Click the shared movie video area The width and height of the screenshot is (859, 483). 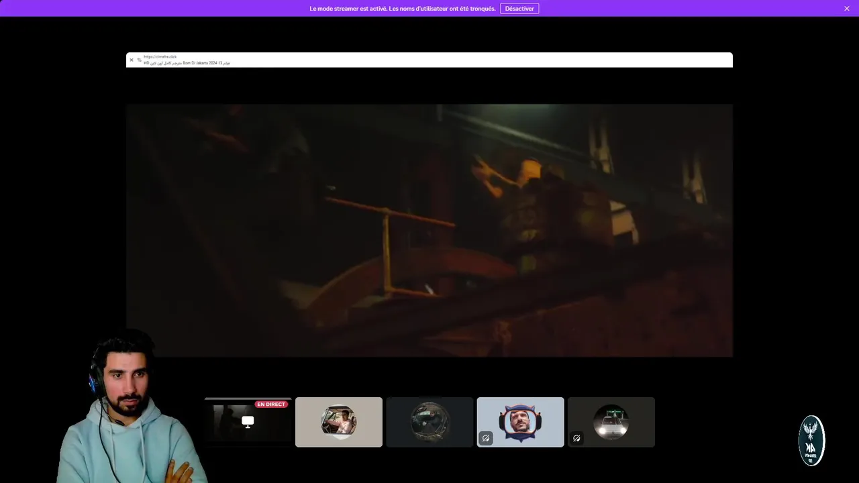429,230
